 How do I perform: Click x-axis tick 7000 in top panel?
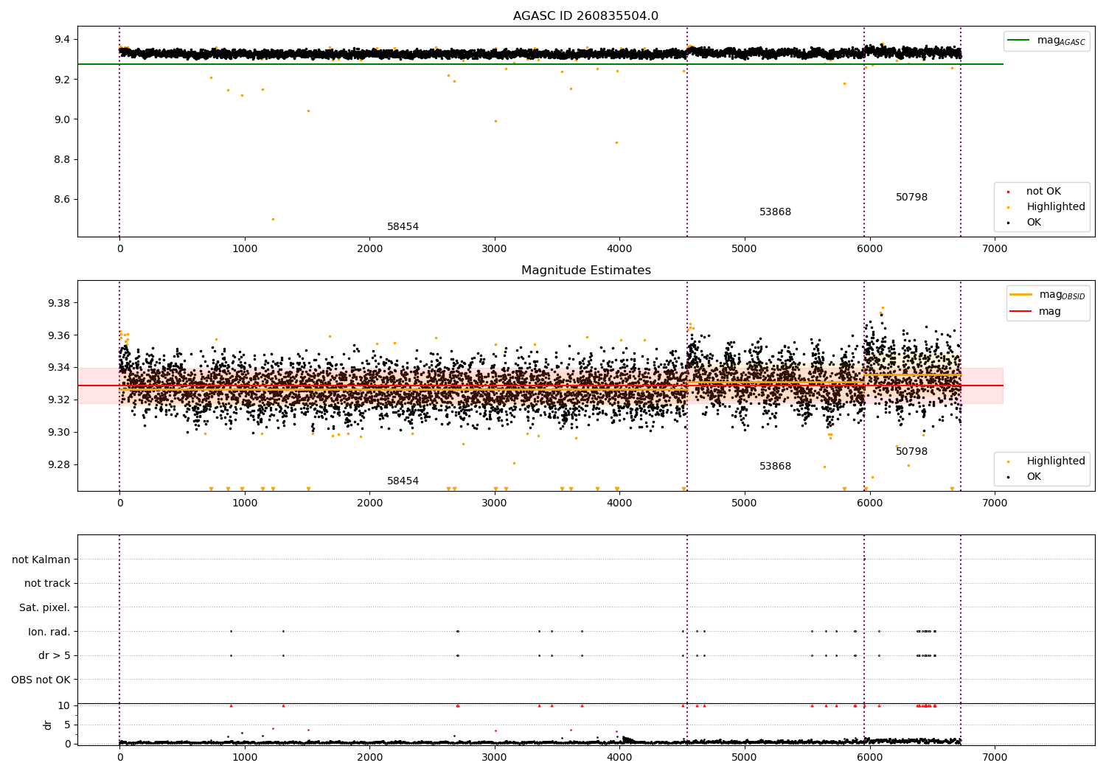tap(995, 250)
